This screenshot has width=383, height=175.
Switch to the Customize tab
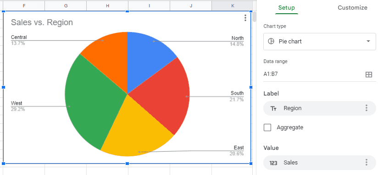coord(352,8)
